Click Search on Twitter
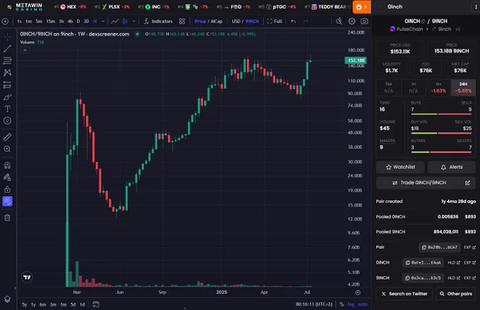The height and width of the screenshot is (310, 480). 404,294
